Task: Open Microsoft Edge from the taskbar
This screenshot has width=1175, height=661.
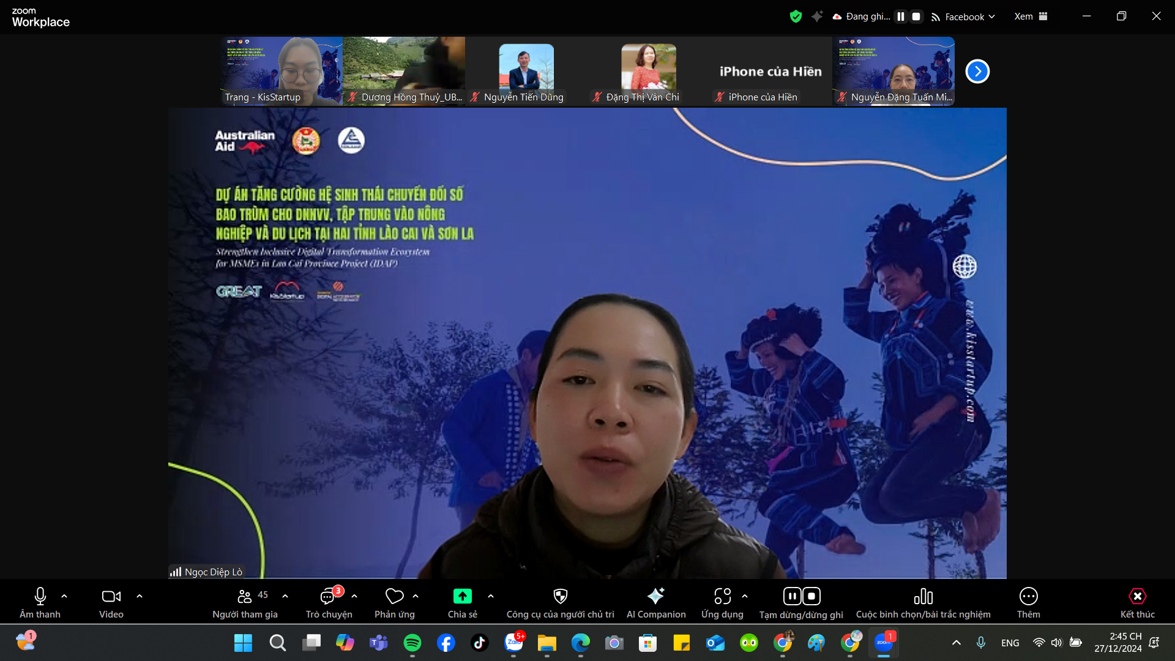Action: 581,643
